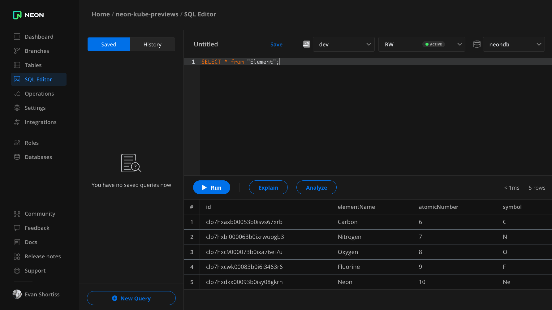This screenshot has height=310, width=552.
Task: Click the Operations sidebar icon
Action: 17,93
